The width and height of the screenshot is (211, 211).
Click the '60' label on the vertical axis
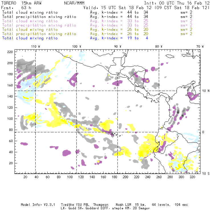[11, 141]
